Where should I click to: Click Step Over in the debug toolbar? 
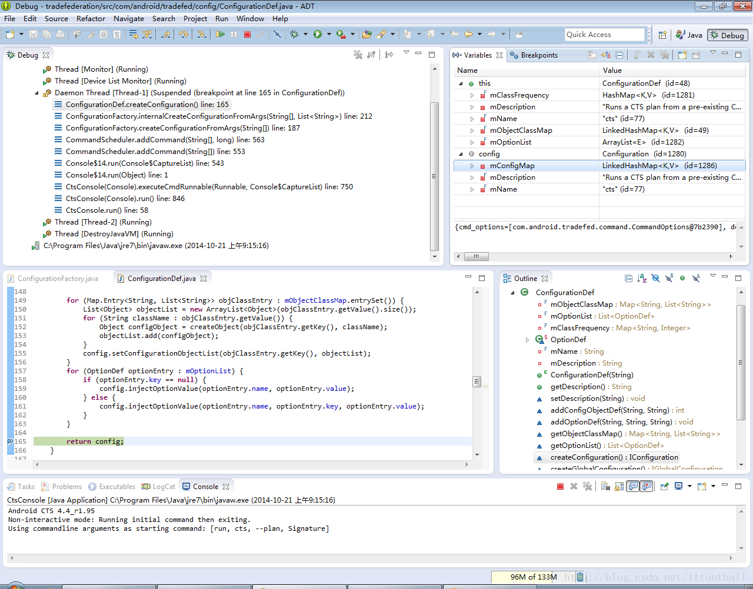coord(184,35)
